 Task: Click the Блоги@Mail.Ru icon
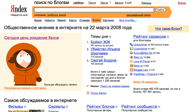(x=131, y=53)
